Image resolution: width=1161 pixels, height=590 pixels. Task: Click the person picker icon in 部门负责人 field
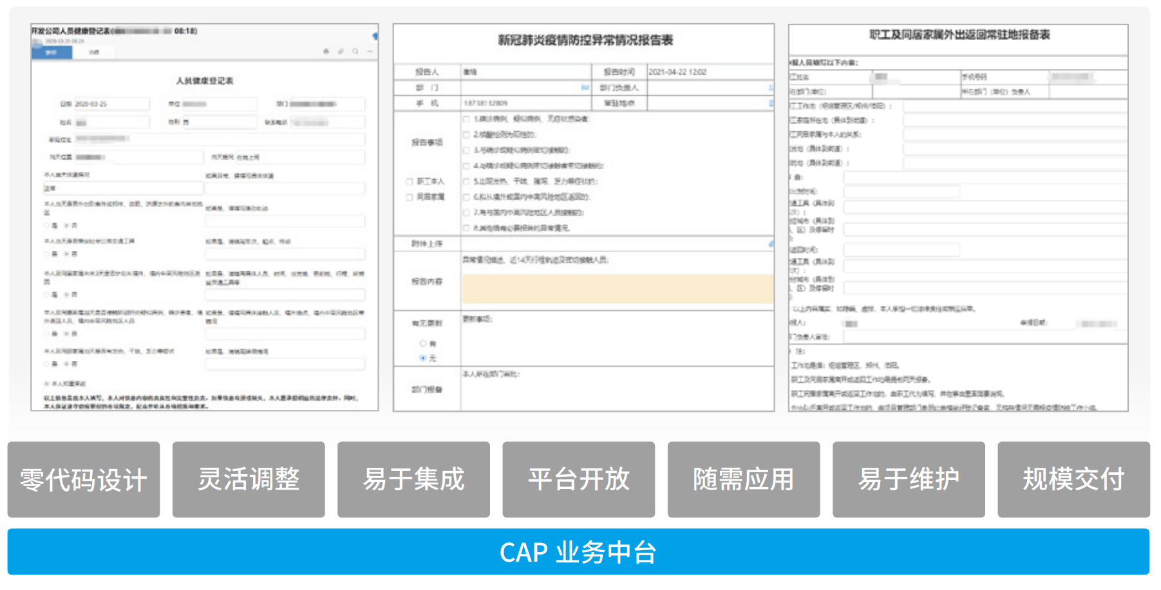[x=771, y=88]
